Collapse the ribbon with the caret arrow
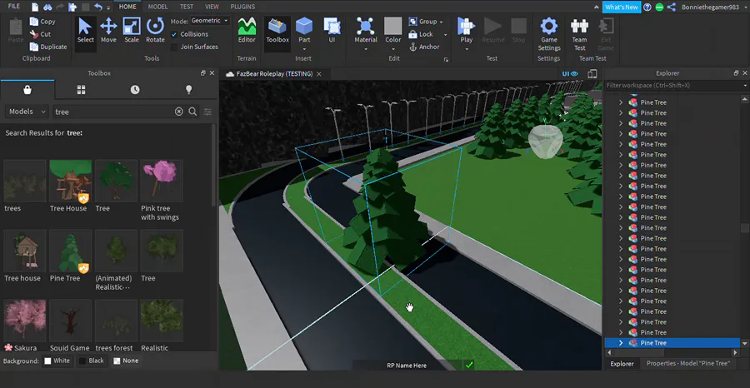The width and height of the screenshot is (750, 388). pyautogui.click(x=596, y=7)
